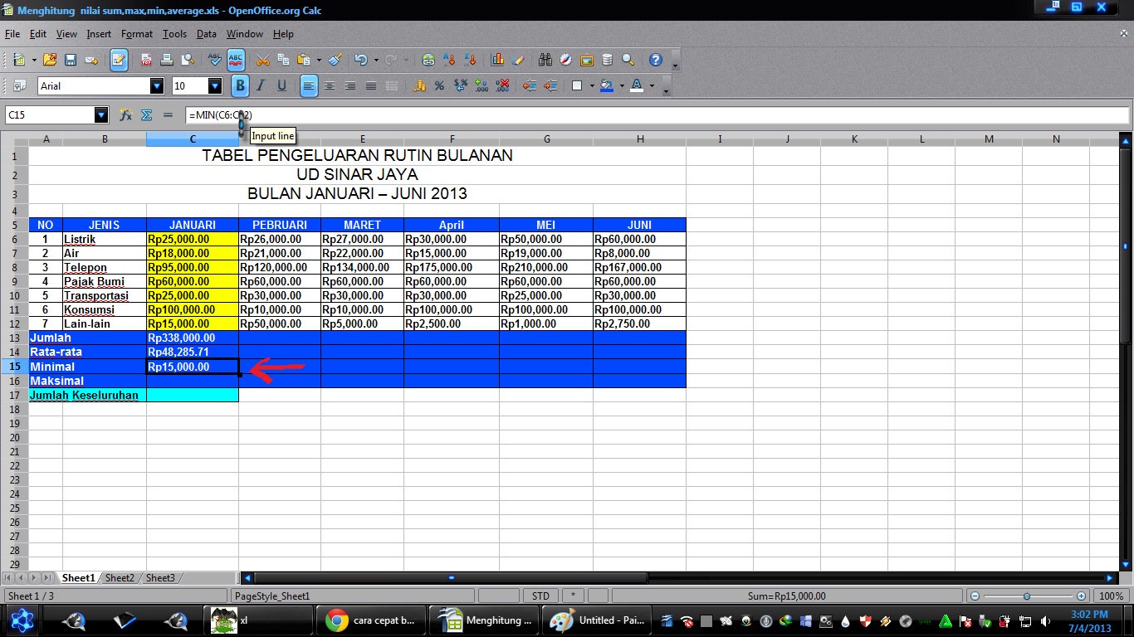Open the Navigator compass icon

[566, 59]
